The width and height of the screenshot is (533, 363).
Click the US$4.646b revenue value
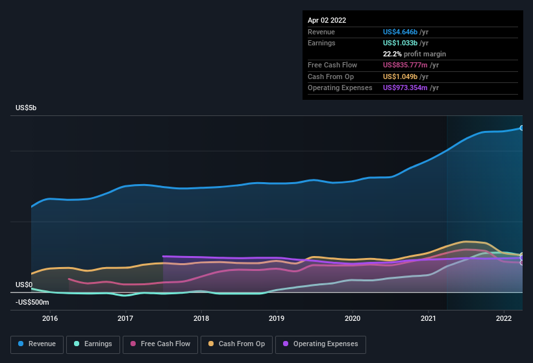[400, 32]
